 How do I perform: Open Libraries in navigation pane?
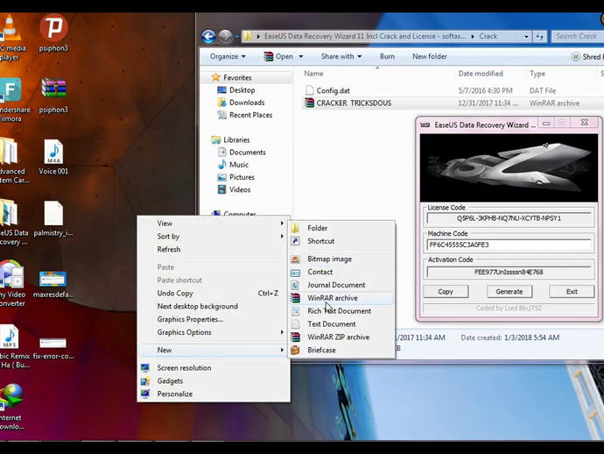coord(236,139)
